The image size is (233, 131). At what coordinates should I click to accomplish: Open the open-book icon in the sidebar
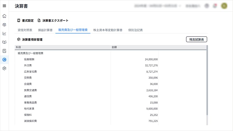pos(4,42)
